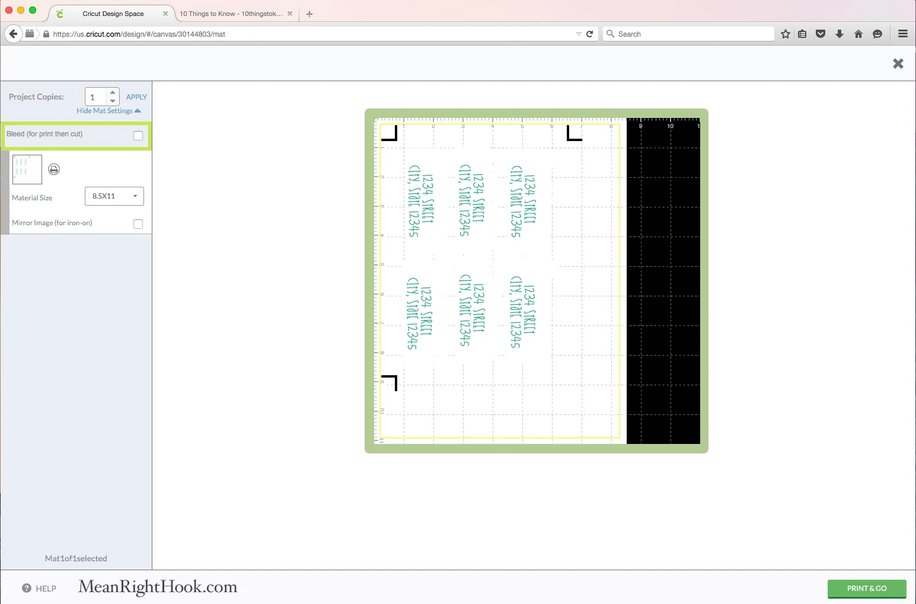Enable the Bleed for print then cut checkbox
The image size is (916, 604).
click(x=138, y=136)
